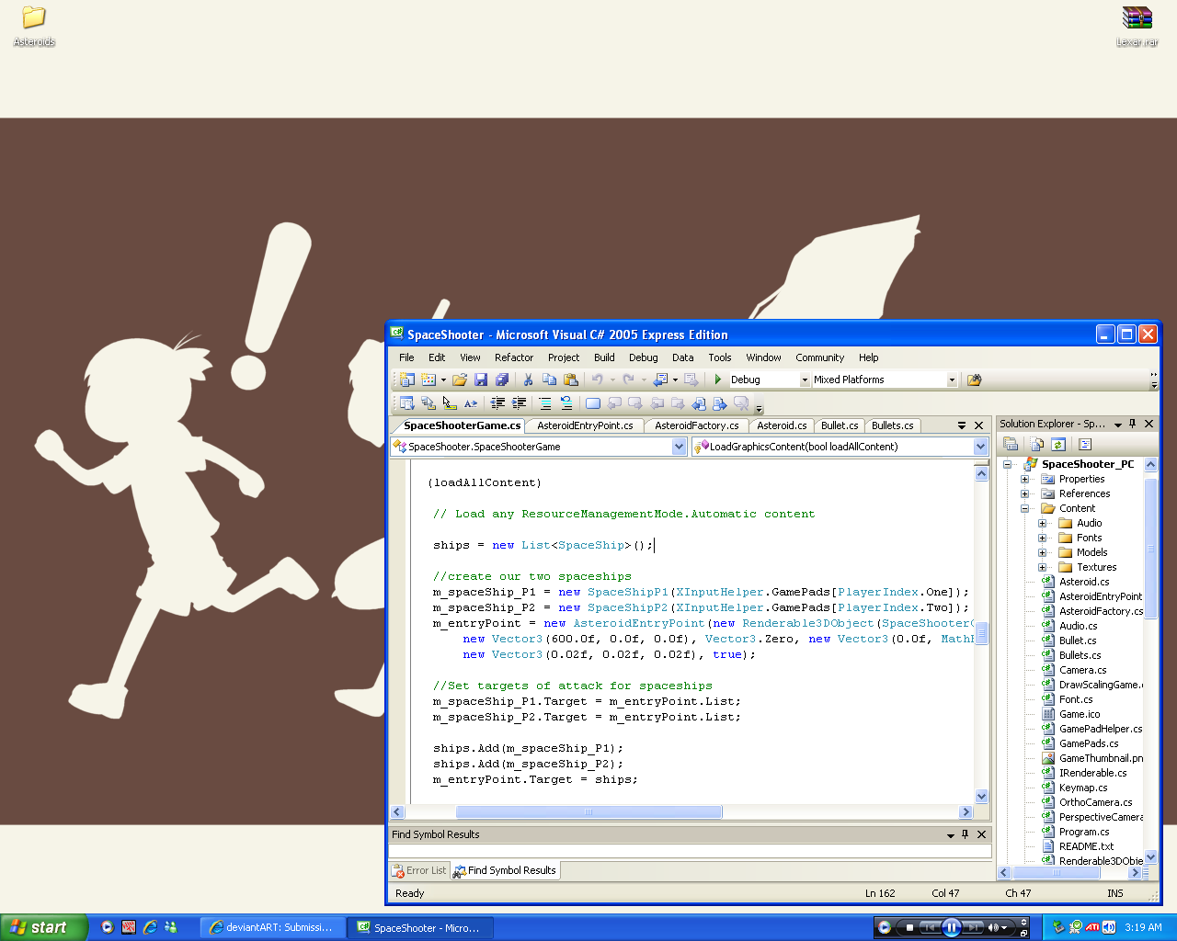Toggle a bookmark with the blue rectangle icon
The width and height of the screenshot is (1177, 941).
pos(593,403)
